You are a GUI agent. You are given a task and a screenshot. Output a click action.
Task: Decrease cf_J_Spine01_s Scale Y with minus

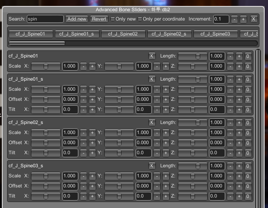tap(157, 89)
